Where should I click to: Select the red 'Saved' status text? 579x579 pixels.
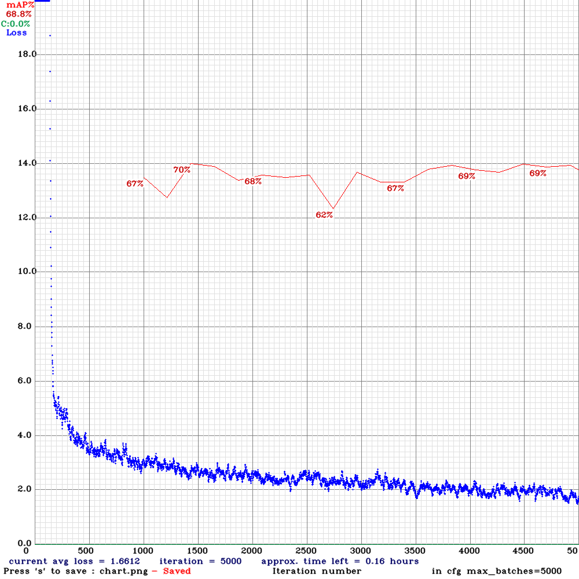tap(177, 571)
